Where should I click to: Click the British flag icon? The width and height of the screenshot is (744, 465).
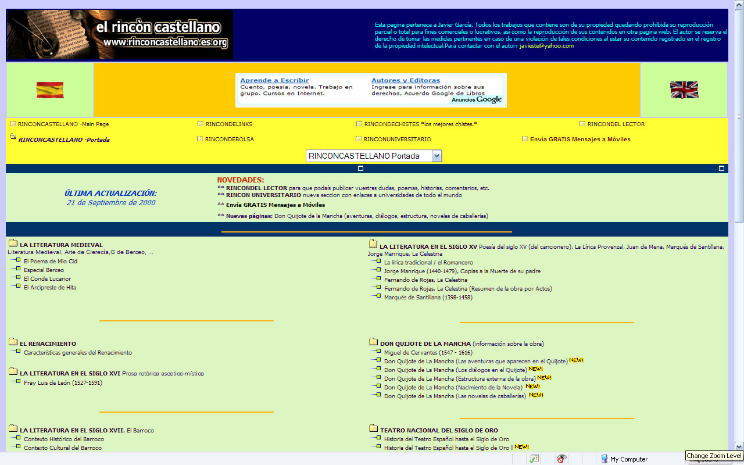tap(684, 90)
